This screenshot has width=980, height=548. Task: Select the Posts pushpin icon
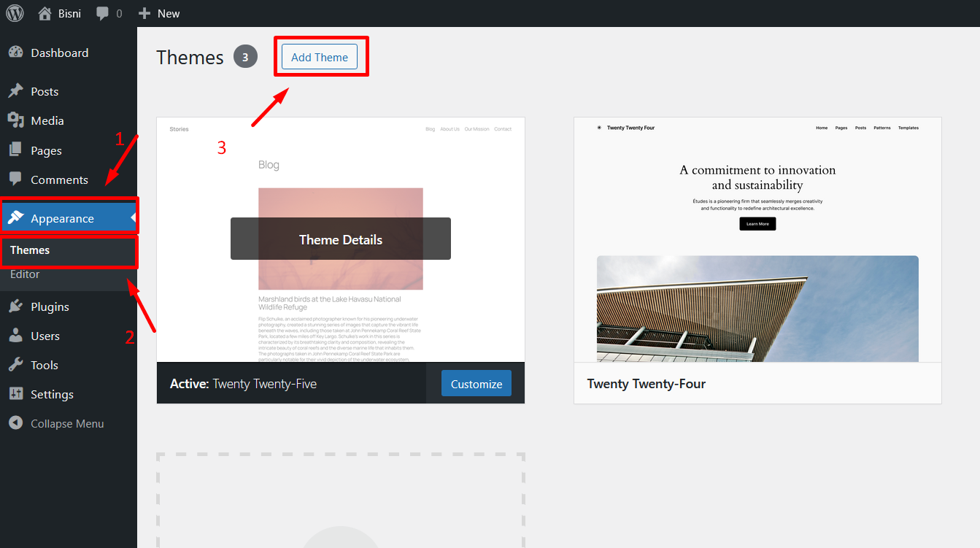click(15, 91)
